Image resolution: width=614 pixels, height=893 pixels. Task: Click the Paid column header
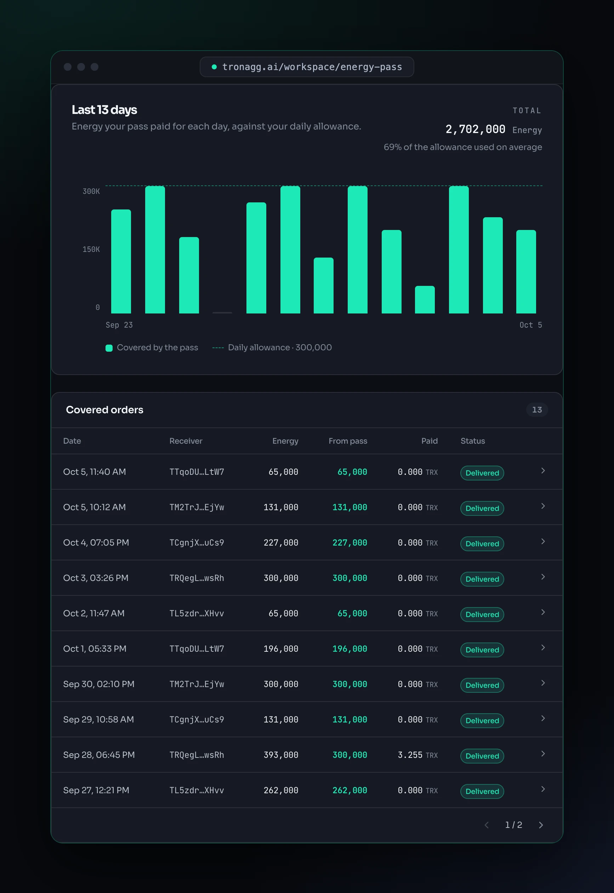coord(429,441)
